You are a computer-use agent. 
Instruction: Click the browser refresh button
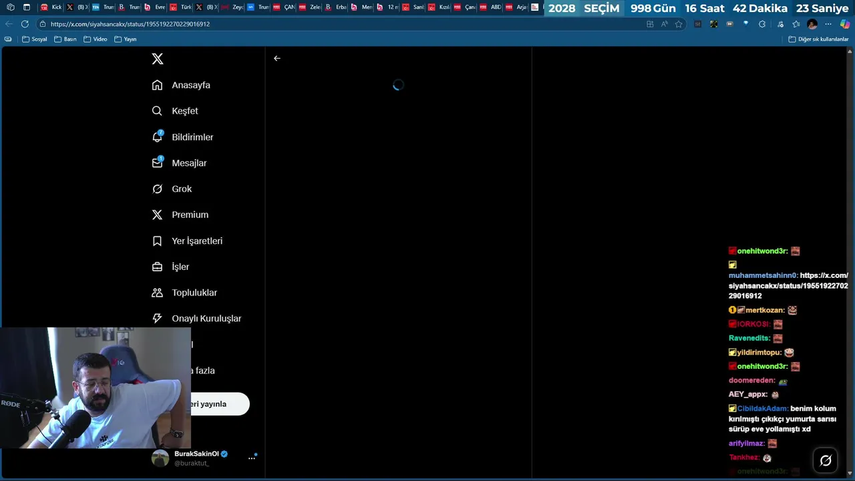pos(25,23)
